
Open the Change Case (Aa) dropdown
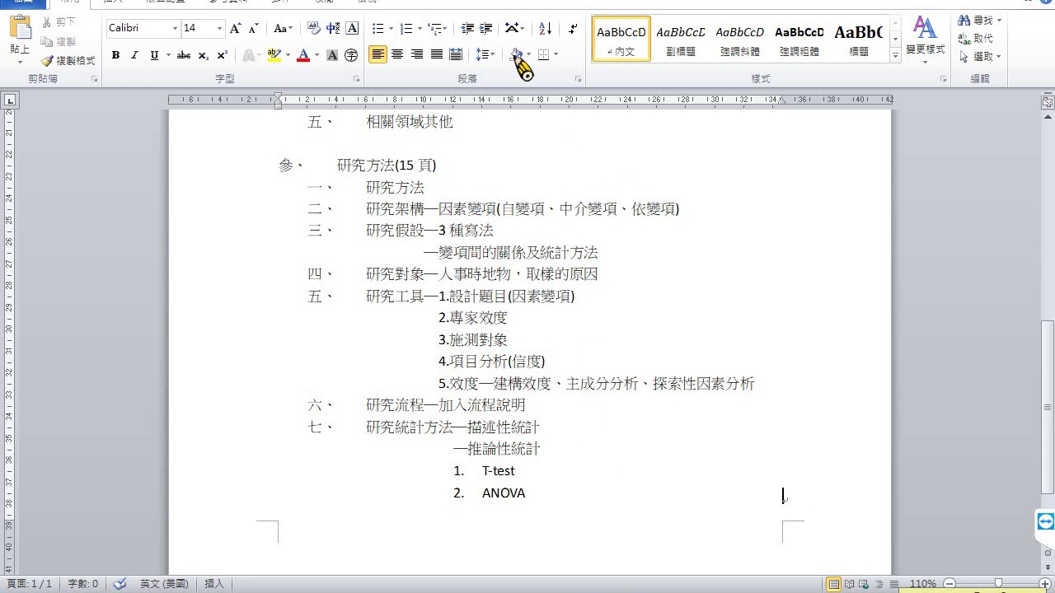[x=283, y=28]
